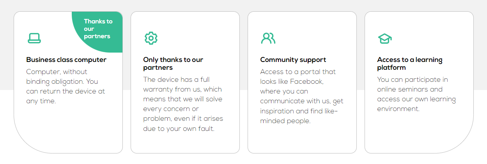487x164 pixels.
Task: Select the 'Only thanks to our partners' heading
Action: click(173, 63)
